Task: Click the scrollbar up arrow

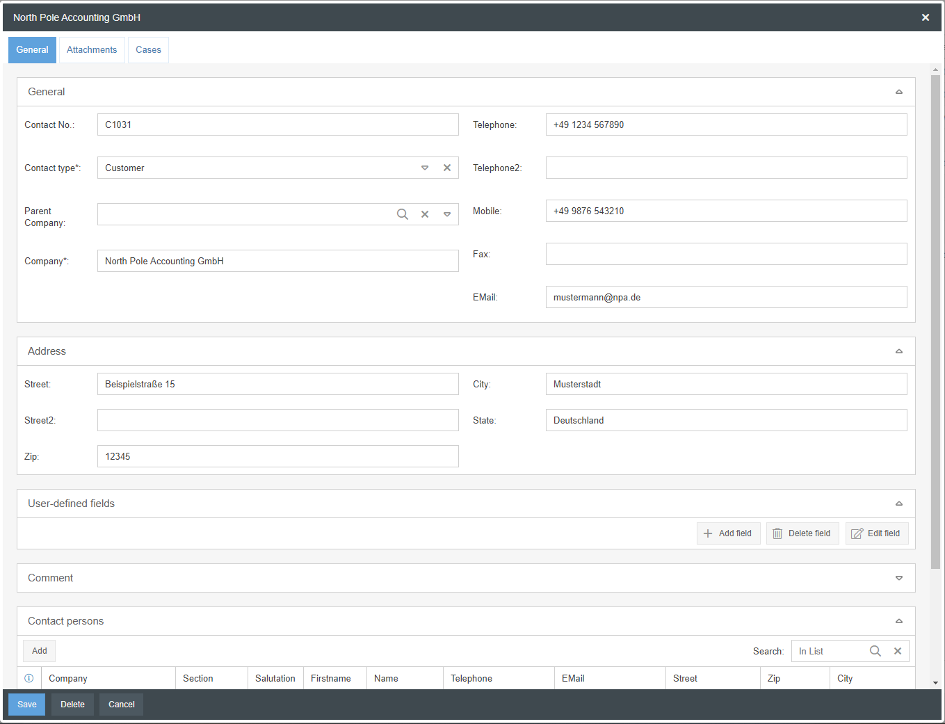Action: (935, 69)
